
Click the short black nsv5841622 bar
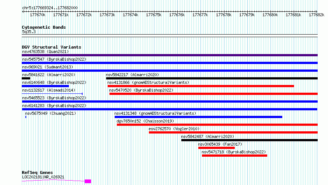click(x=26, y=78)
